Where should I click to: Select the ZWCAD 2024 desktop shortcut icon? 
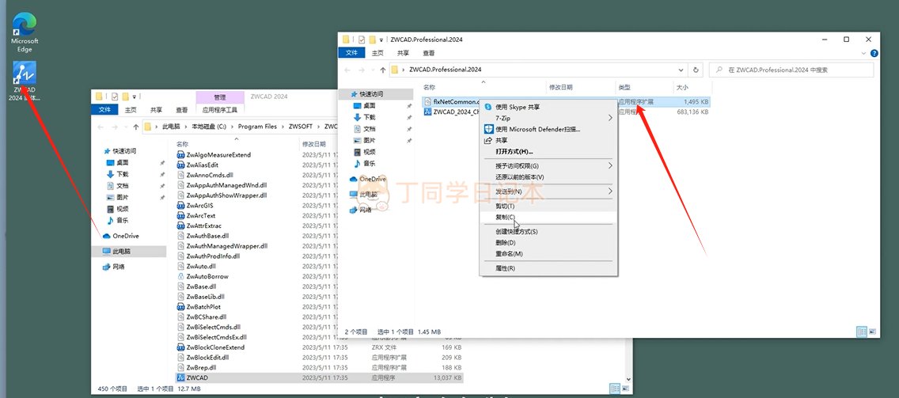coord(25,74)
